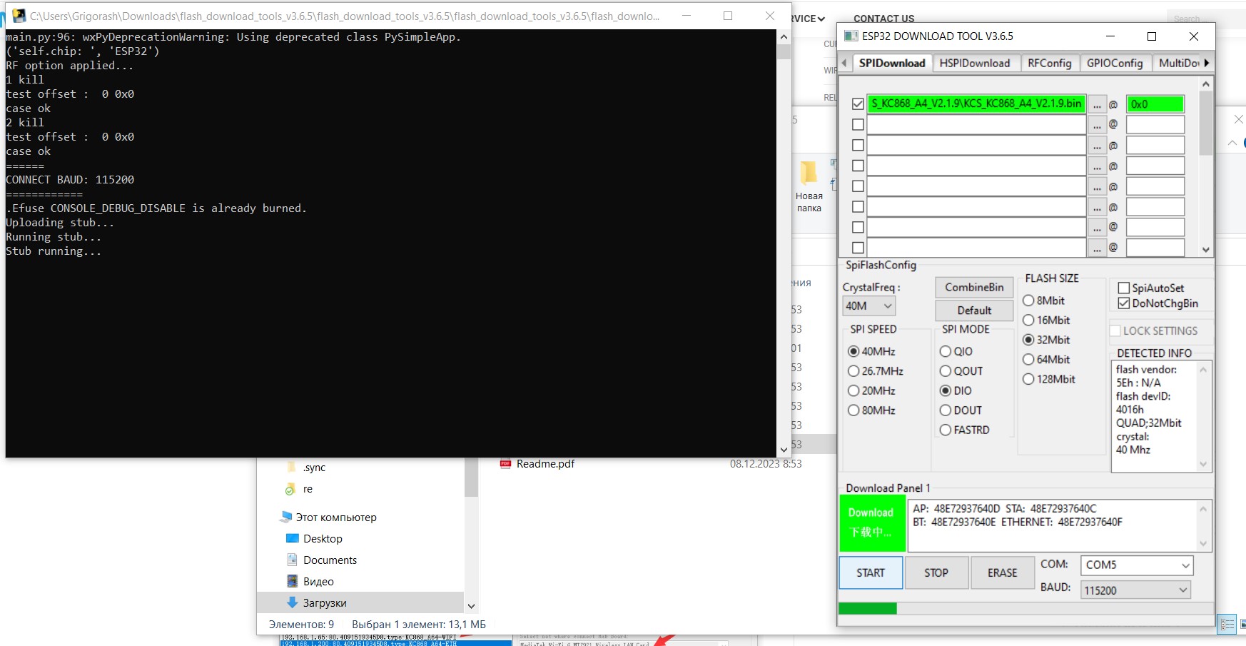This screenshot has height=646, width=1246.
Task: Uncheck the first firmware file checkbox
Action: pos(858,104)
